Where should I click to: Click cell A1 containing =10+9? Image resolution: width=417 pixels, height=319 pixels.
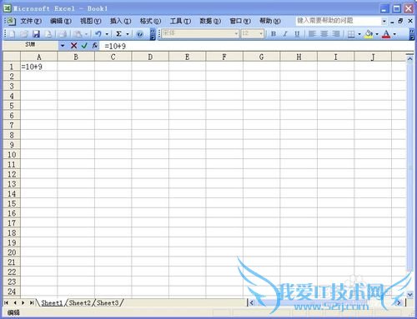coord(39,67)
